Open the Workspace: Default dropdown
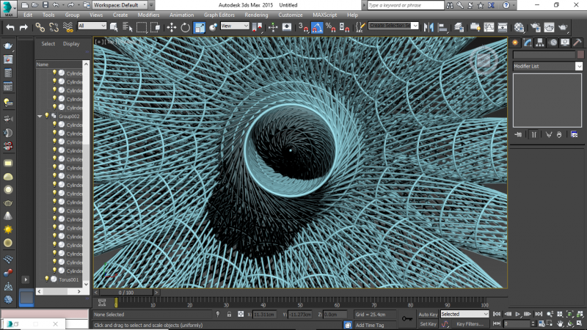The height and width of the screenshot is (330, 587). pos(120,5)
